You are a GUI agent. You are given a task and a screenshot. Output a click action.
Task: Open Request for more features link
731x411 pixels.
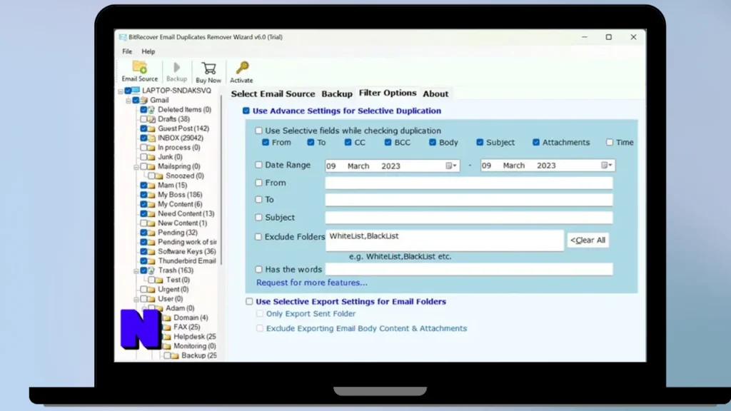[x=311, y=283]
